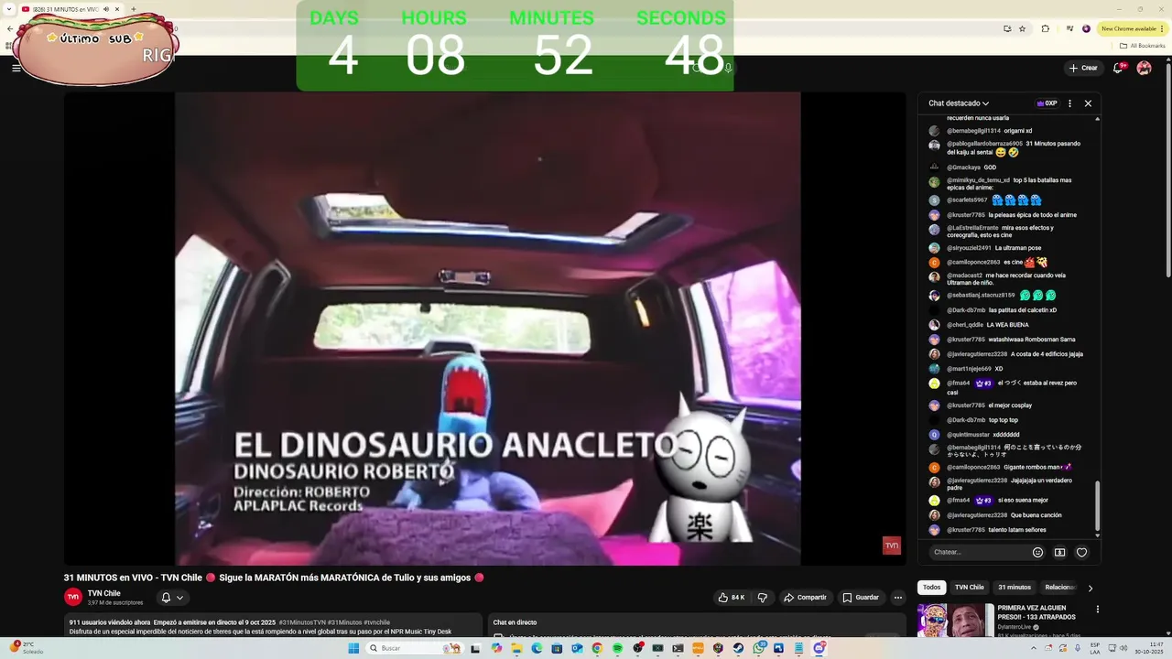The height and width of the screenshot is (659, 1172).
Task: Select the Relacionados filter chip
Action: [x=1059, y=588]
